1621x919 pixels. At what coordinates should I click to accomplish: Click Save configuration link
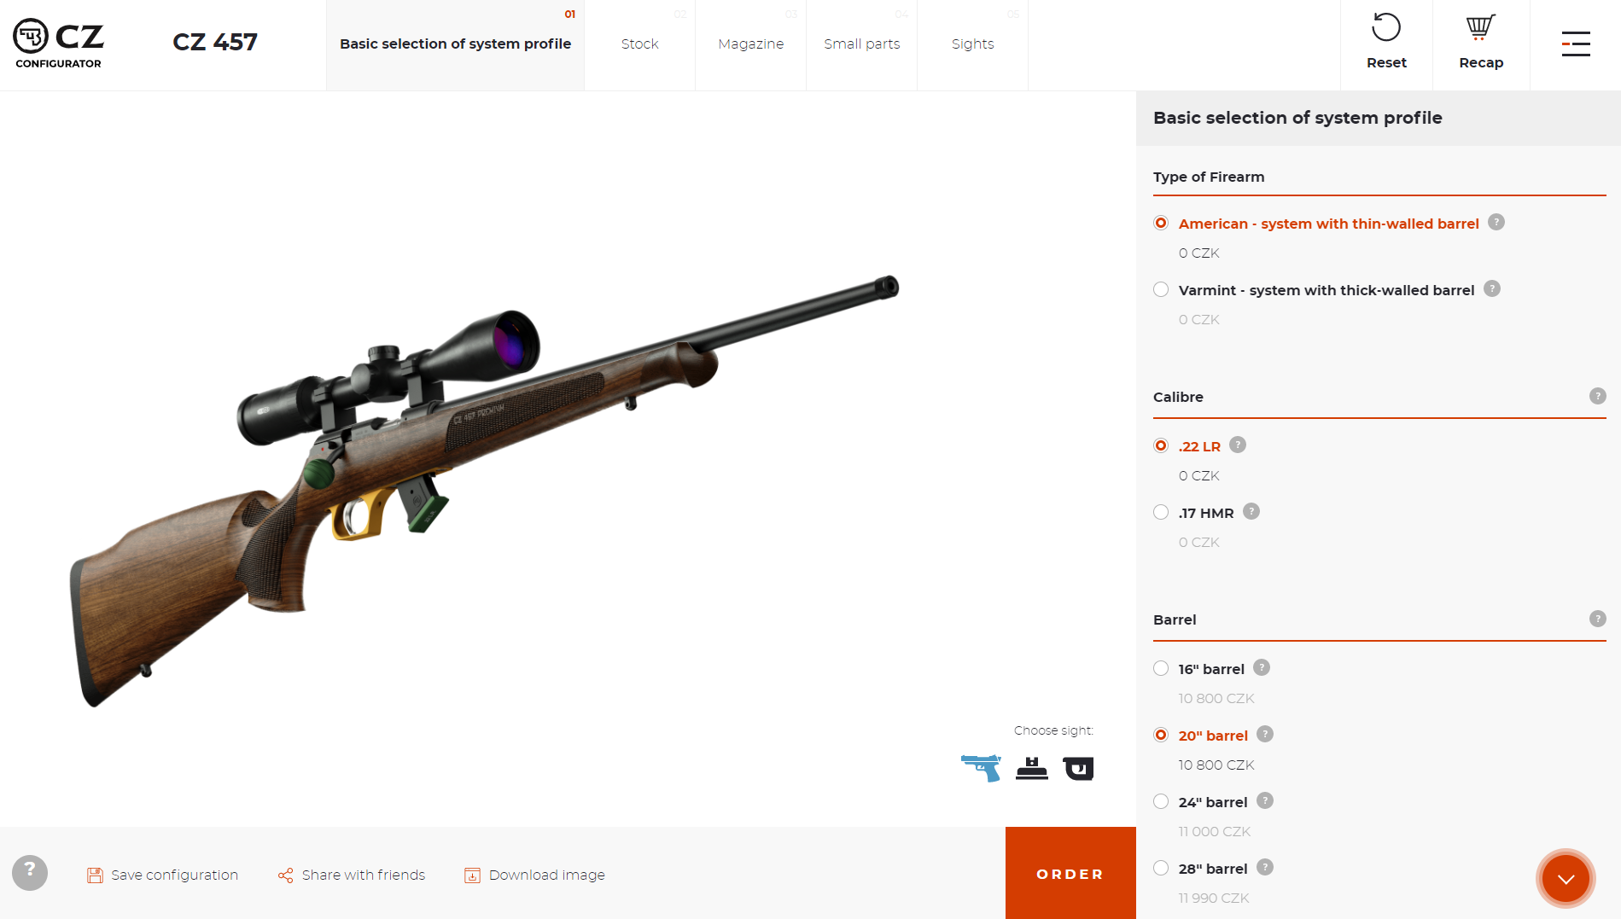(163, 875)
